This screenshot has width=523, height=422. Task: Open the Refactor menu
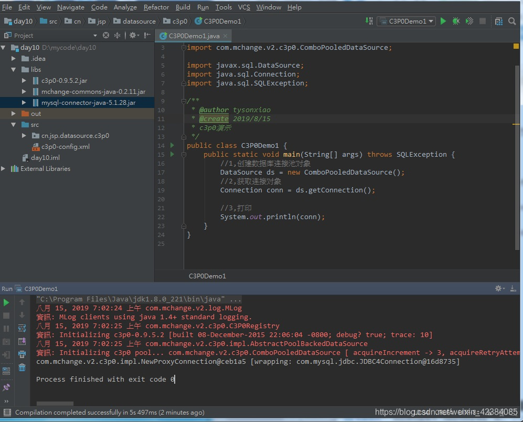156,7
